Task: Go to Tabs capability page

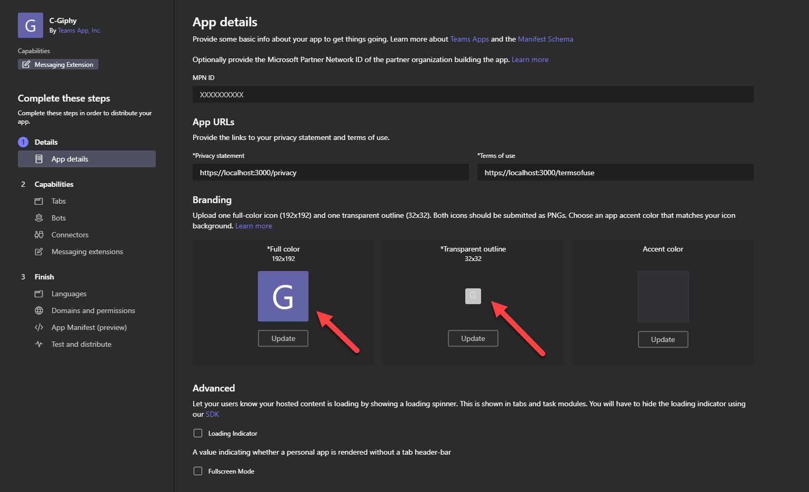Action: coord(58,201)
